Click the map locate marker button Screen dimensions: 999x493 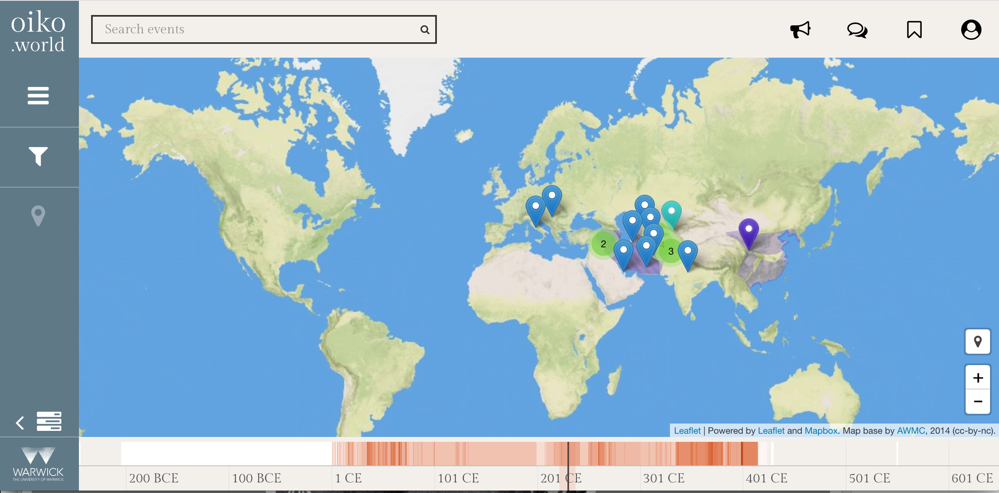978,342
